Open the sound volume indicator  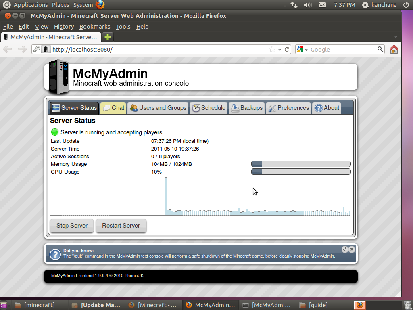click(308, 5)
